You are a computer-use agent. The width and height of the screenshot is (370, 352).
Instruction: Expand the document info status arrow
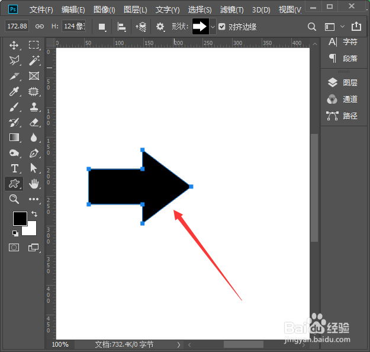179,345
